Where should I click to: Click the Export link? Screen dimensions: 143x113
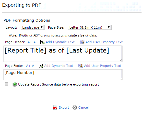[64, 107]
